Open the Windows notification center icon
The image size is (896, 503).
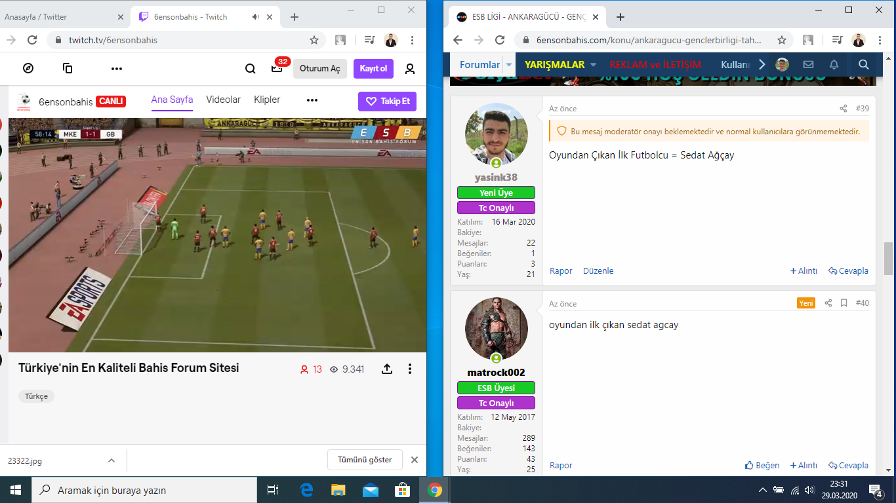point(875,490)
